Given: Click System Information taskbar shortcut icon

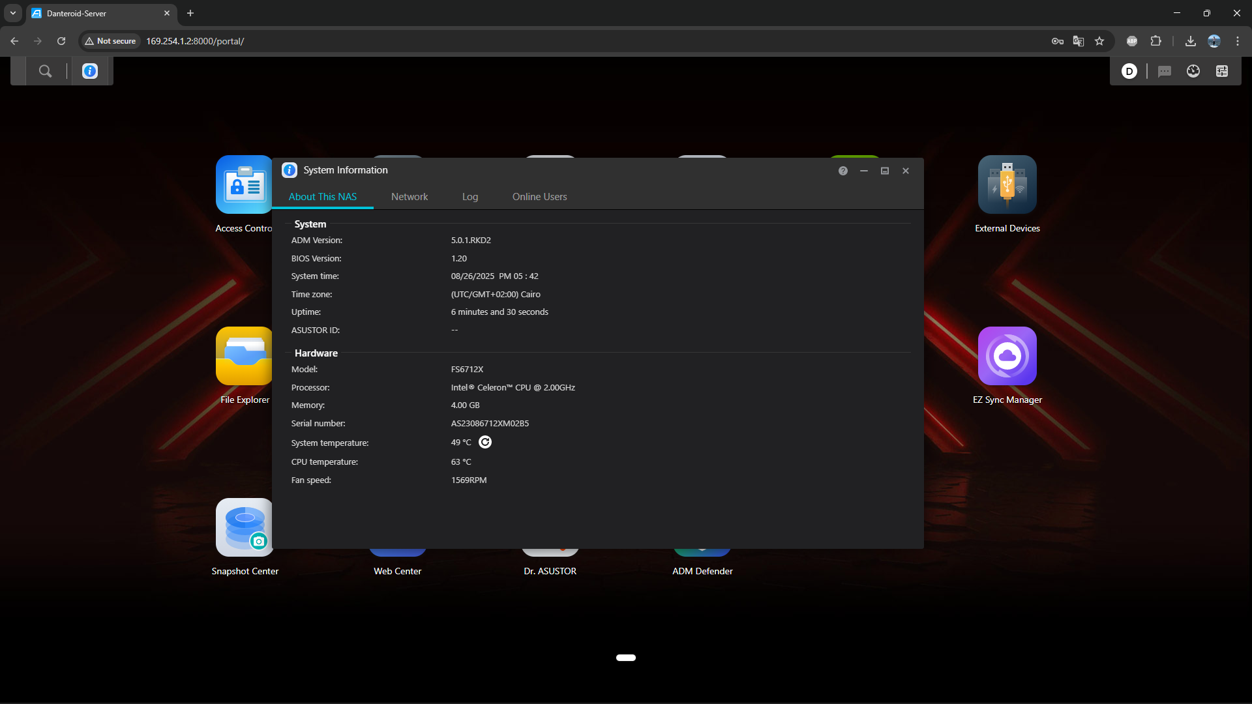Looking at the screenshot, I should click(90, 71).
